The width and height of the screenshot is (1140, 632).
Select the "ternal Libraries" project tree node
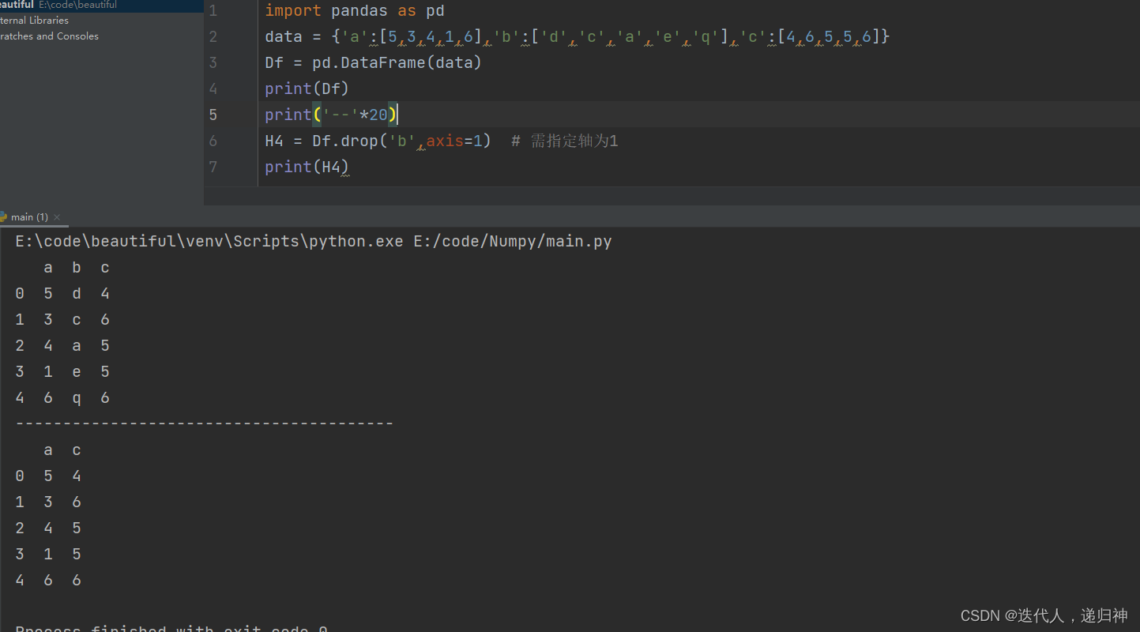34,21
